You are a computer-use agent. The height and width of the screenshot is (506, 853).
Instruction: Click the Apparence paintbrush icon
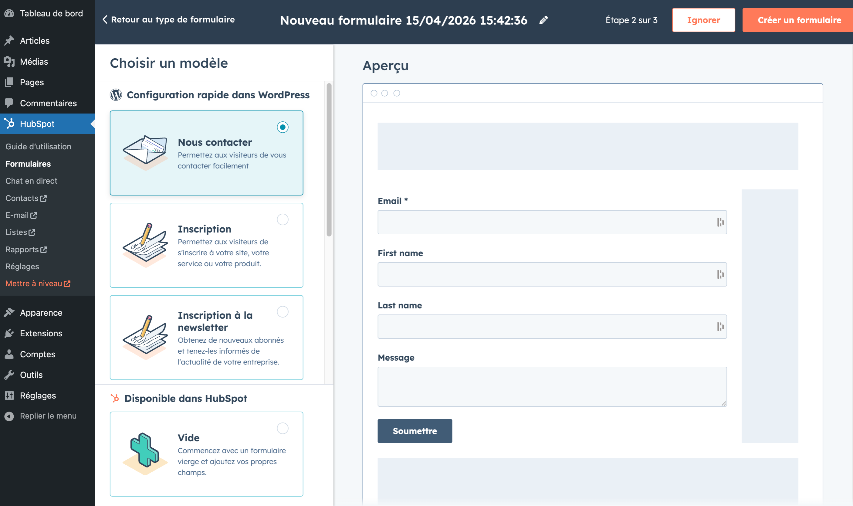[x=9, y=313]
